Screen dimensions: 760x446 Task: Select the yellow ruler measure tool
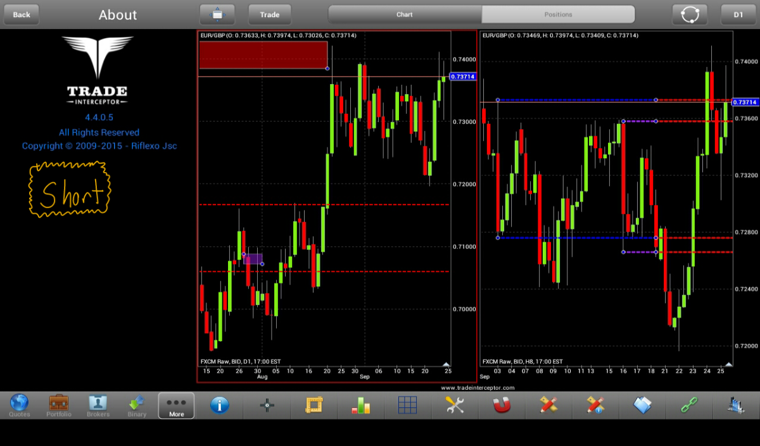tap(313, 406)
